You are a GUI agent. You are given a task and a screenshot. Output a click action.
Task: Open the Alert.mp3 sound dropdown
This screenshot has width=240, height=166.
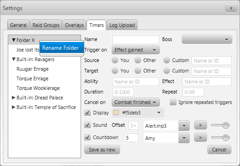pos(184,125)
